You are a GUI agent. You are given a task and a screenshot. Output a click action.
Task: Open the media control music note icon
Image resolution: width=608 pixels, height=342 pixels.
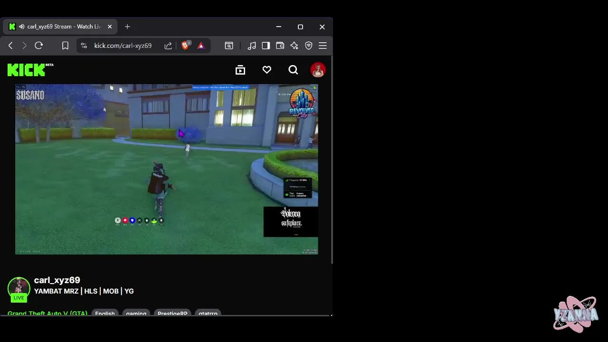coord(252,46)
